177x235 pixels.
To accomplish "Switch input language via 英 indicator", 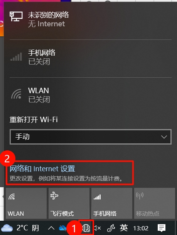I will coord(124,228).
